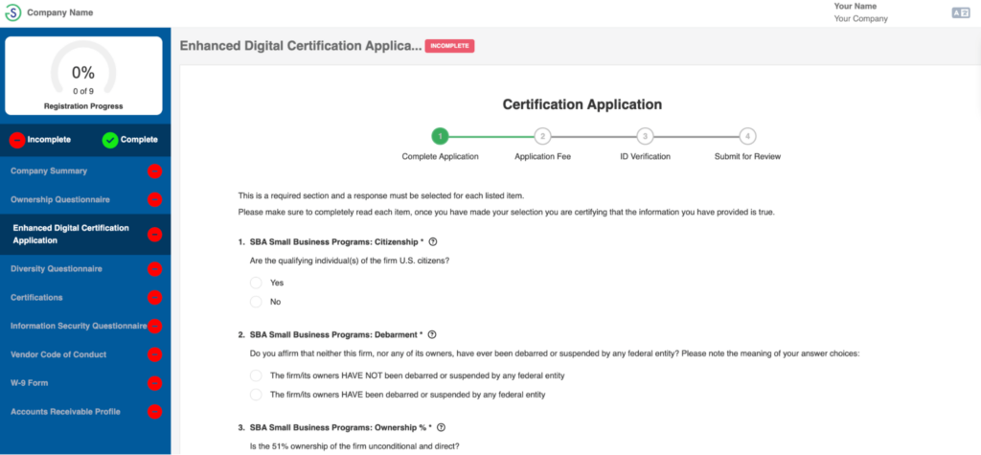
Task: Select No for U.S. citizenship question
Action: [x=256, y=302]
